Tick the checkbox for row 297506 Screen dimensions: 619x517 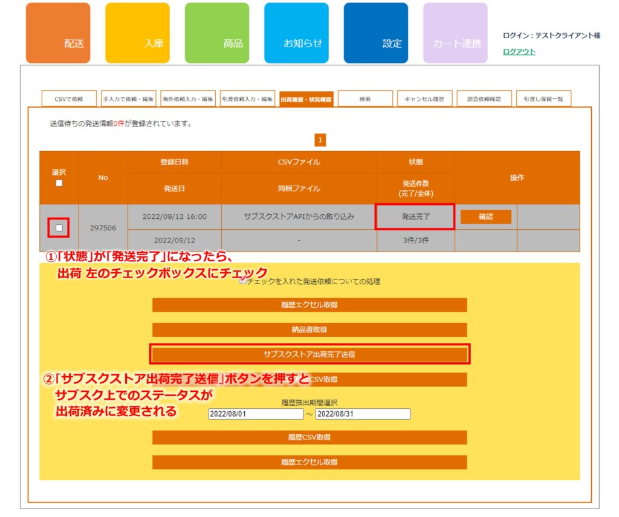point(59,228)
